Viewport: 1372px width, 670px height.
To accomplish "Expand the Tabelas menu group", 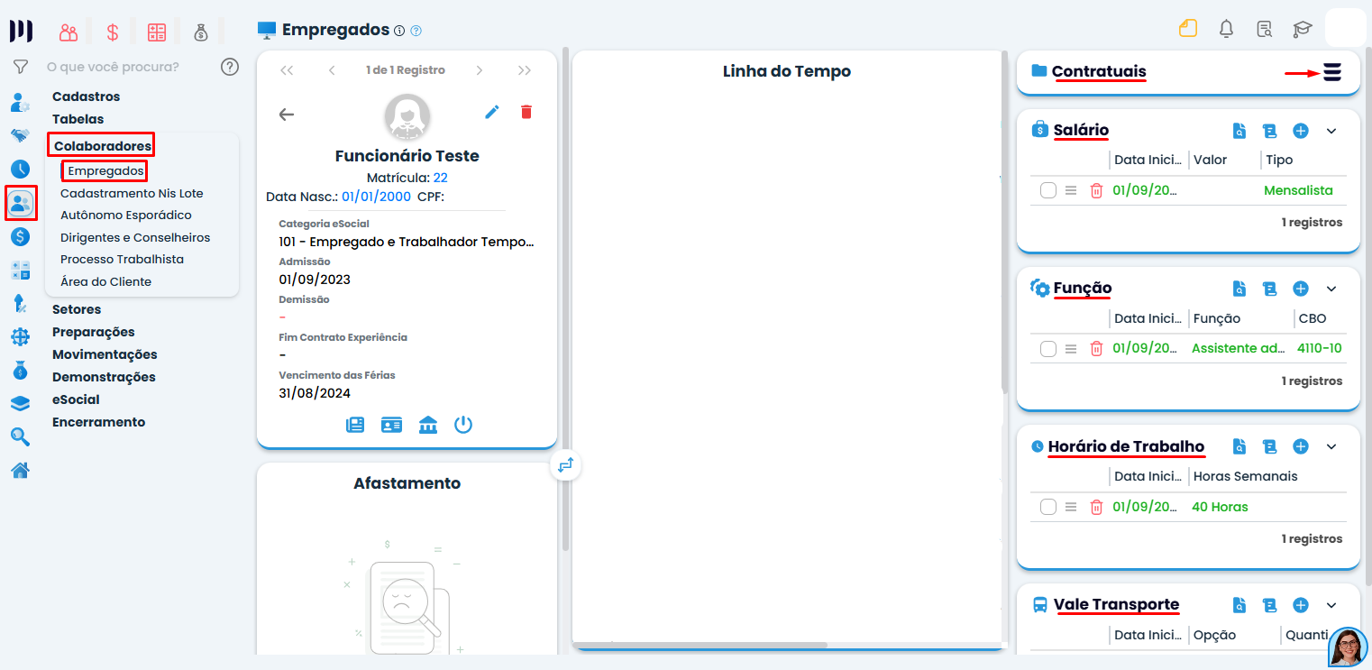I will (78, 119).
